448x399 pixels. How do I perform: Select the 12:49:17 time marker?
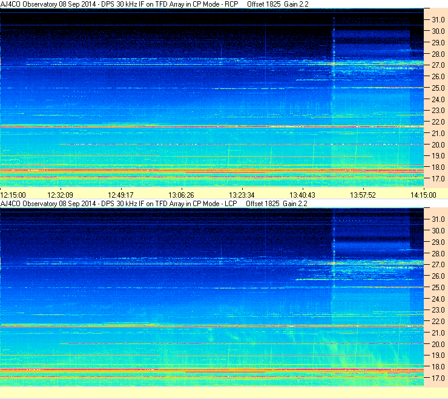point(120,195)
